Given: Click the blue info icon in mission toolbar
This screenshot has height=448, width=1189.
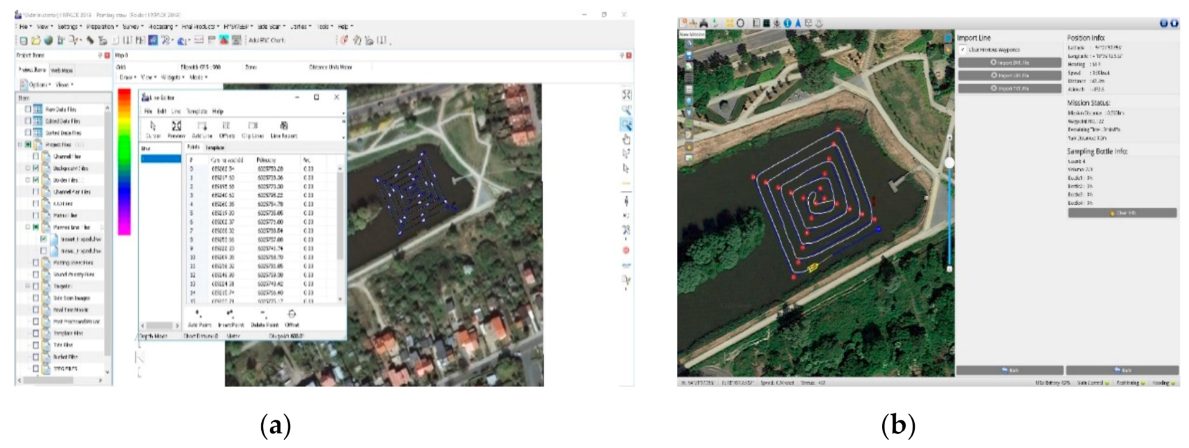Looking at the screenshot, I should click(787, 23).
